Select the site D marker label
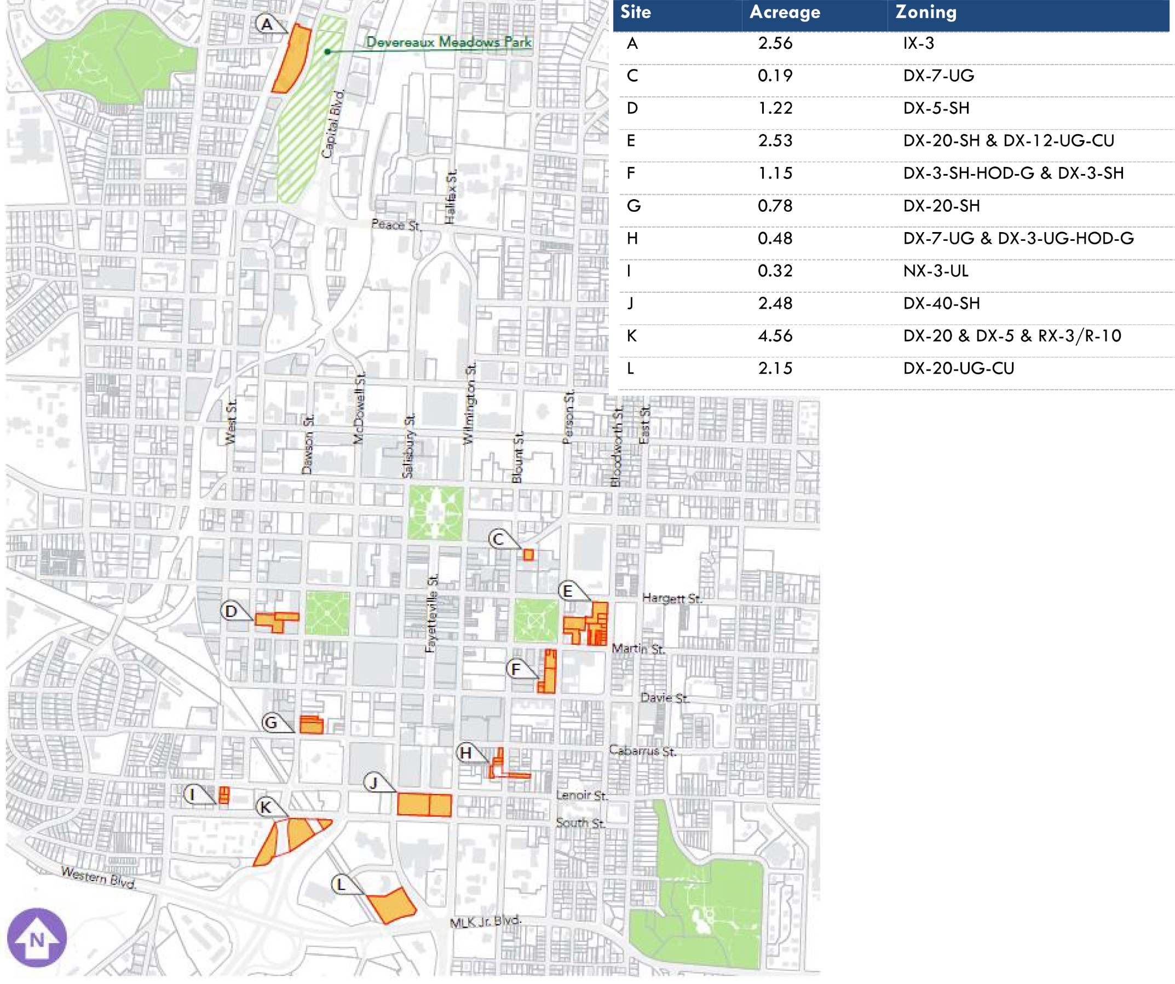The height and width of the screenshot is (984, 1175). coord(231,611)
